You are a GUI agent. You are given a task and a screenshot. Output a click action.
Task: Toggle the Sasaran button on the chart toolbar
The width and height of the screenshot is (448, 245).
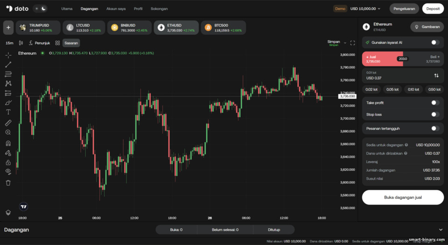pyautogui.click(x=71, y=43)
